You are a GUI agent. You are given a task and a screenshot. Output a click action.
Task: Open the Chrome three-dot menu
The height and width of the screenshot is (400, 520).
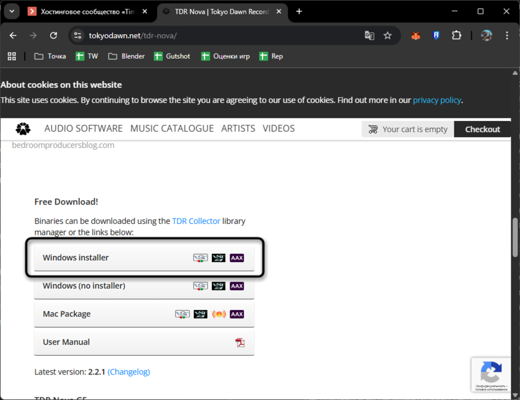(x=507, y=36)
